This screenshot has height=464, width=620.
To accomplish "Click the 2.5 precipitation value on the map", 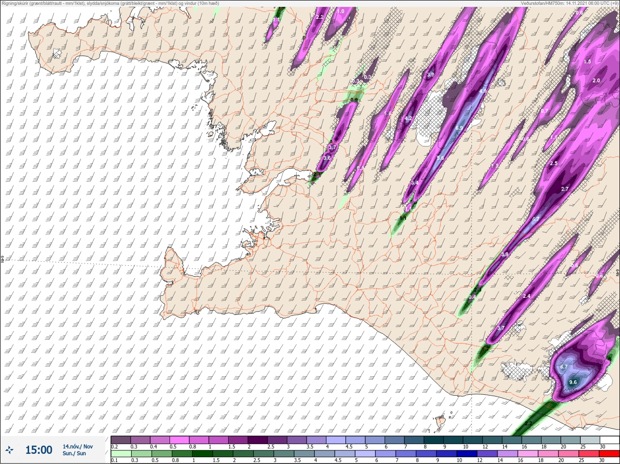I will (554, 163).
